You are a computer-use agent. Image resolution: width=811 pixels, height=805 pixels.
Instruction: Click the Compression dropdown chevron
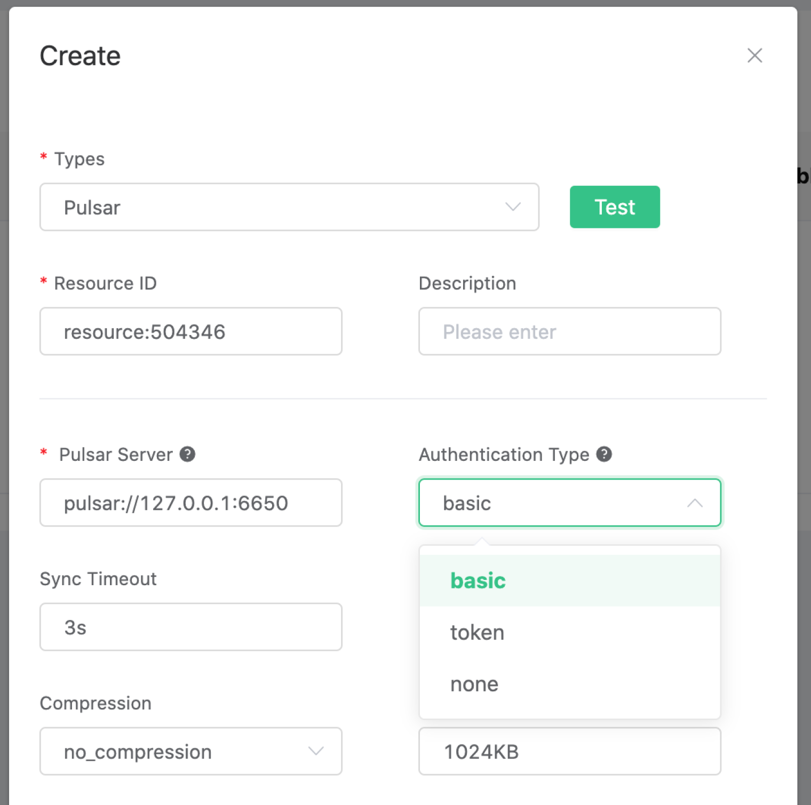[316, 751]
